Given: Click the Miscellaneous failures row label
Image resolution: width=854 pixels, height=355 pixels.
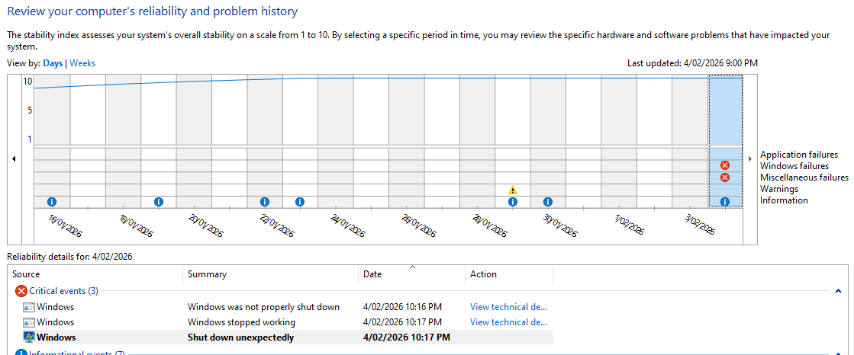Looking at the screenshot, I should point(804,177).
